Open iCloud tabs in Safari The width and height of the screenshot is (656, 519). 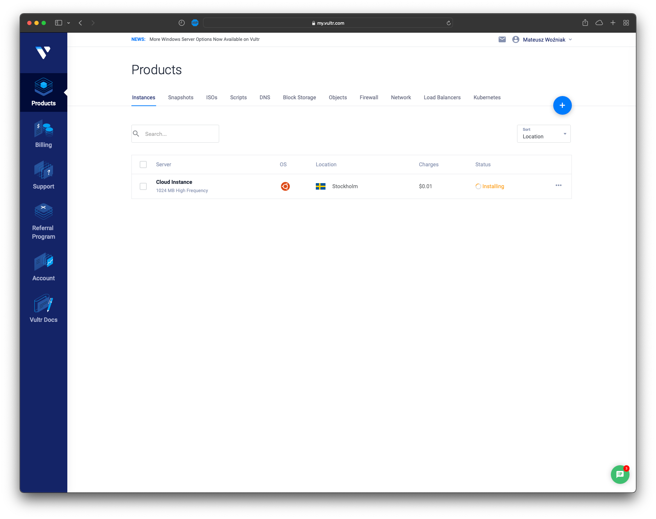point(599,23)
